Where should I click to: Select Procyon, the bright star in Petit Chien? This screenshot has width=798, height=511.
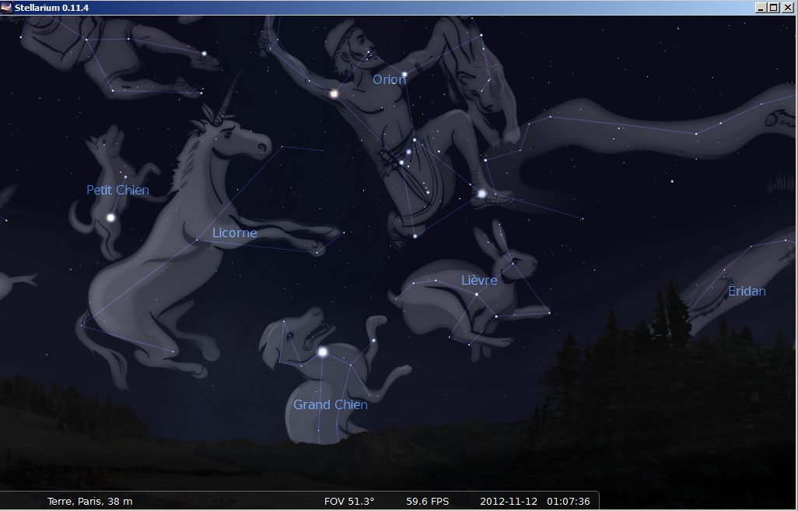(110, 218)
